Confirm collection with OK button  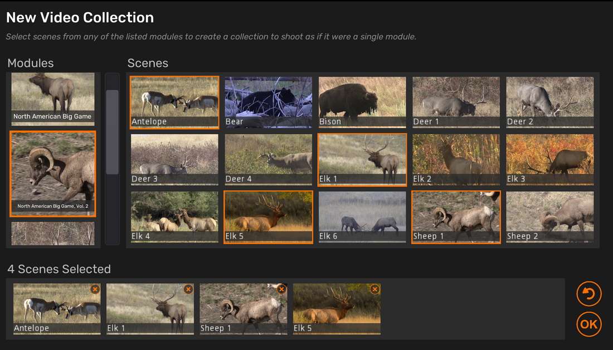(x=588, y=324)
